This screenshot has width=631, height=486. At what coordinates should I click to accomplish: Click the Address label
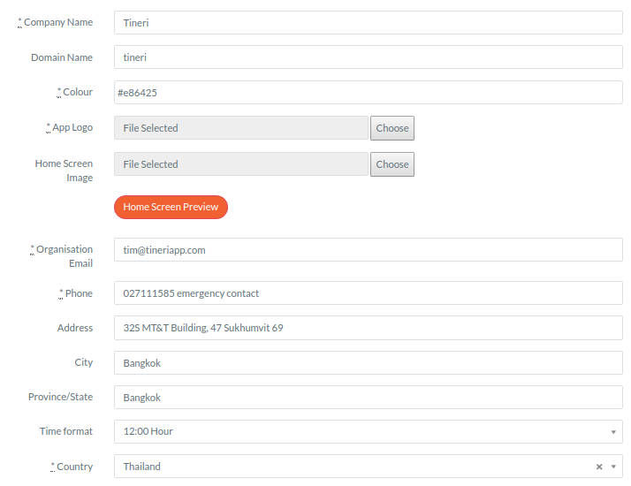[x=75, y=328]
